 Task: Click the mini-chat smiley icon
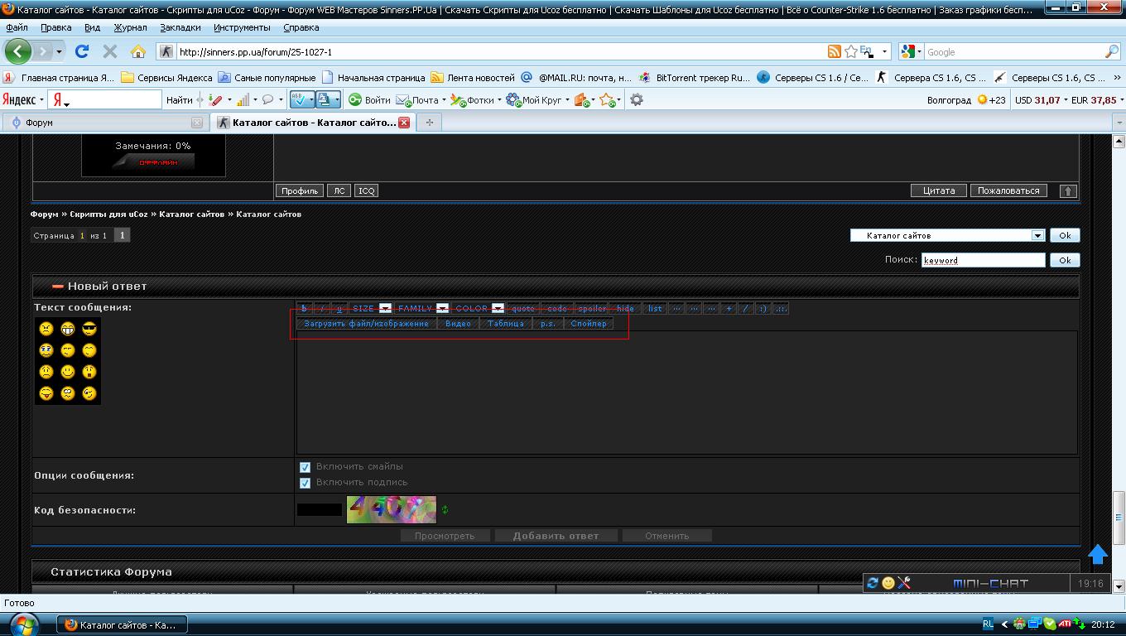click(888, 583)
